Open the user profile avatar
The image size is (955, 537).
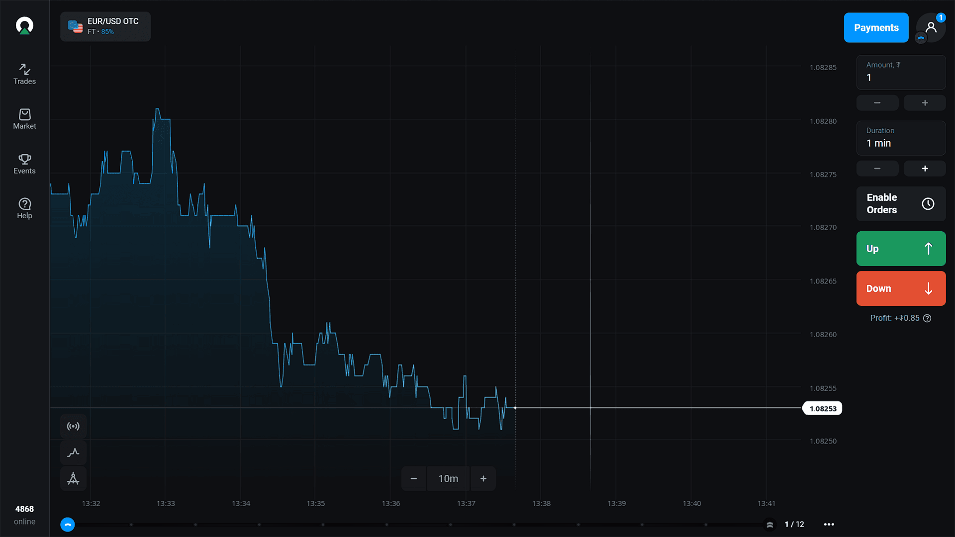click(x=931, y=27)
